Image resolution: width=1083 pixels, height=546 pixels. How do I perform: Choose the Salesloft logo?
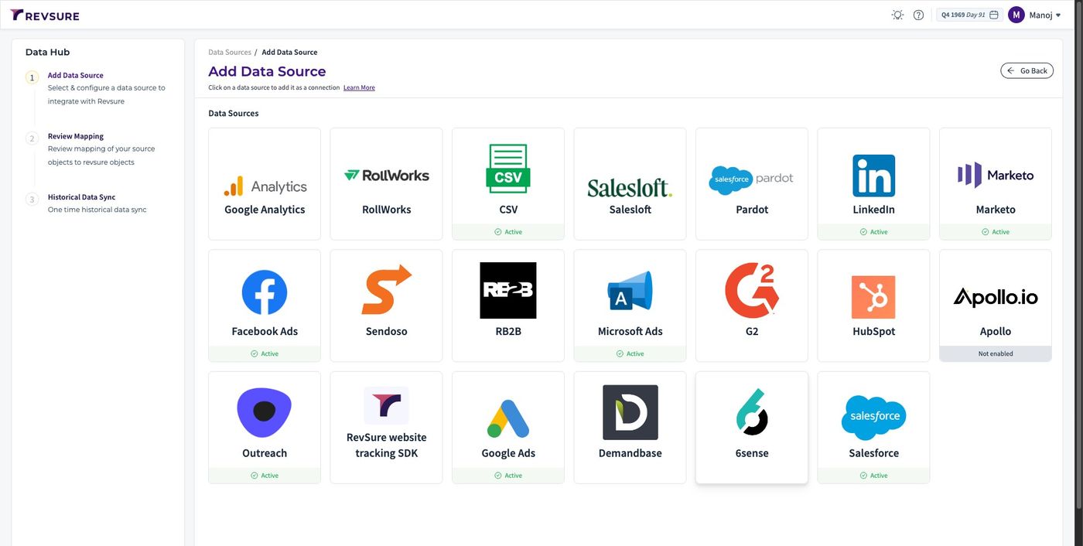pos(630,188)
